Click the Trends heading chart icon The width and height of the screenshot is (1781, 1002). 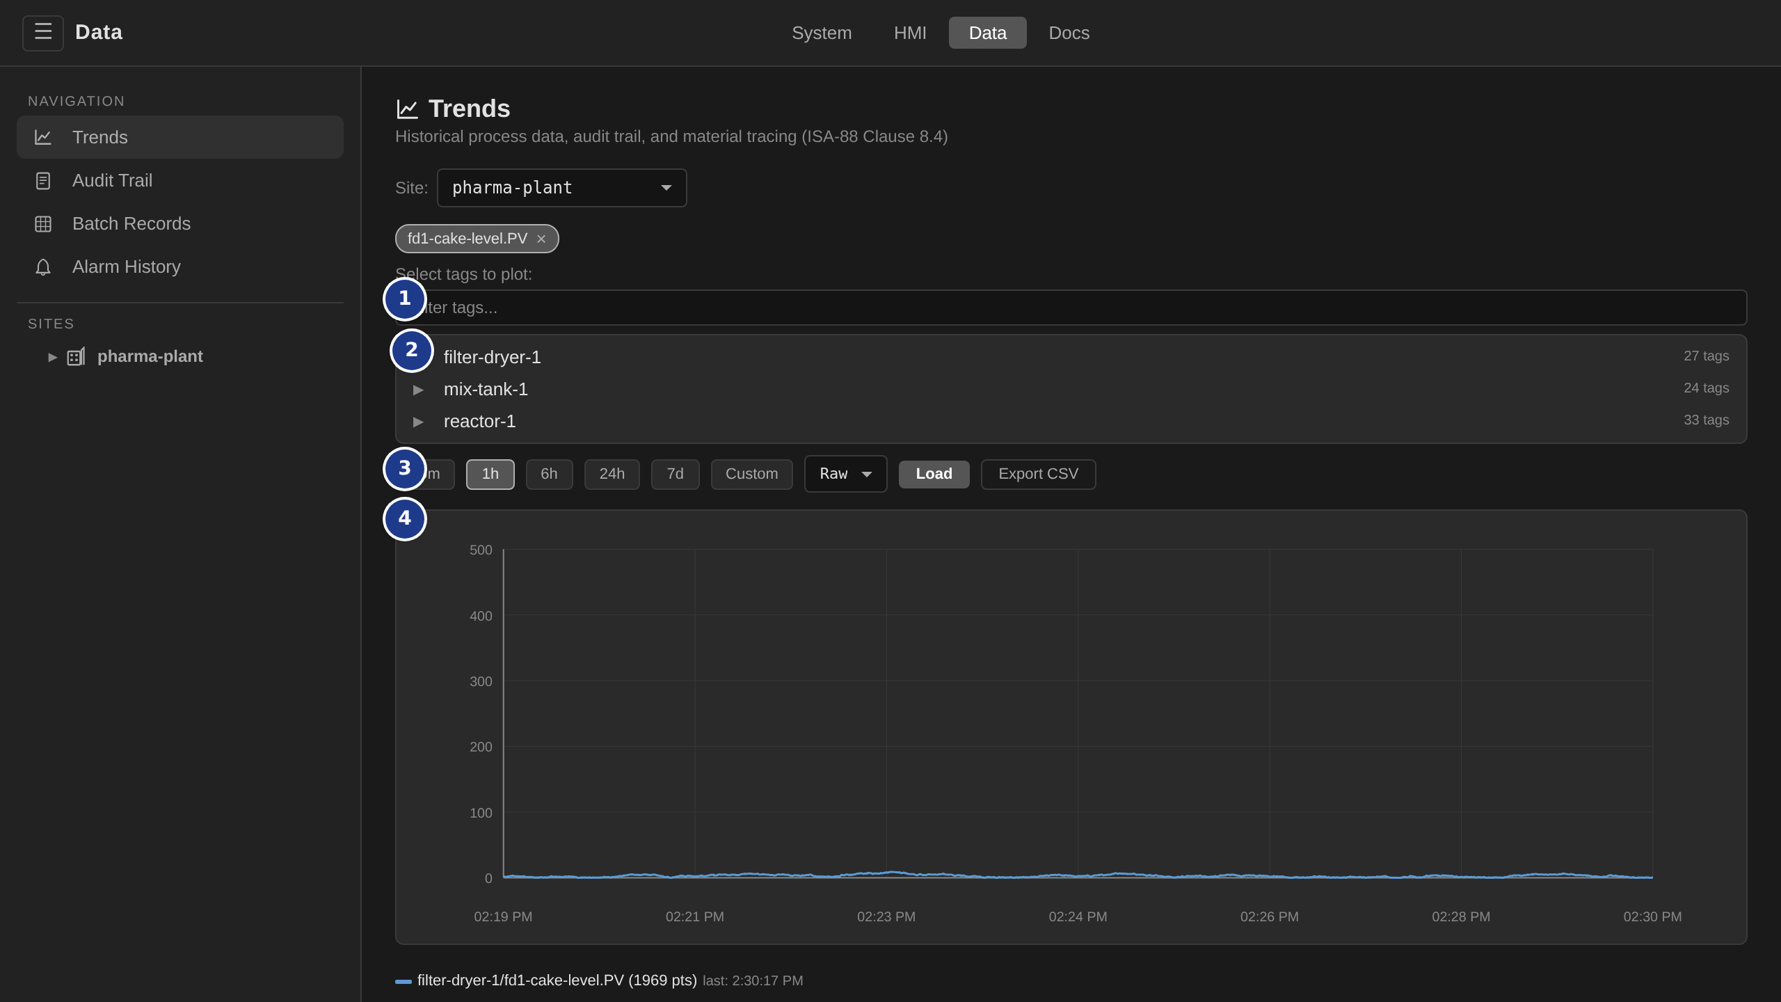click(x=407, y=109)
